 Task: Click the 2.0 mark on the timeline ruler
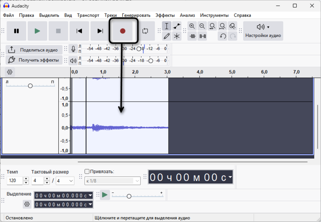coord(136,73)
